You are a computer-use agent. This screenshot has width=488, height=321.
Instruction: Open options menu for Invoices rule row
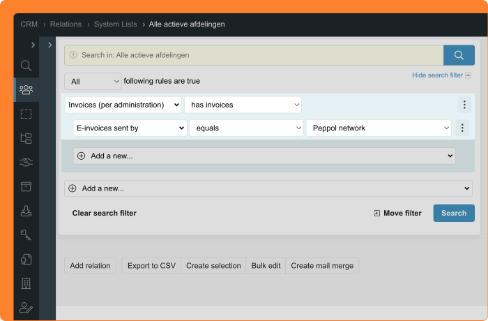tap(464, 105)
